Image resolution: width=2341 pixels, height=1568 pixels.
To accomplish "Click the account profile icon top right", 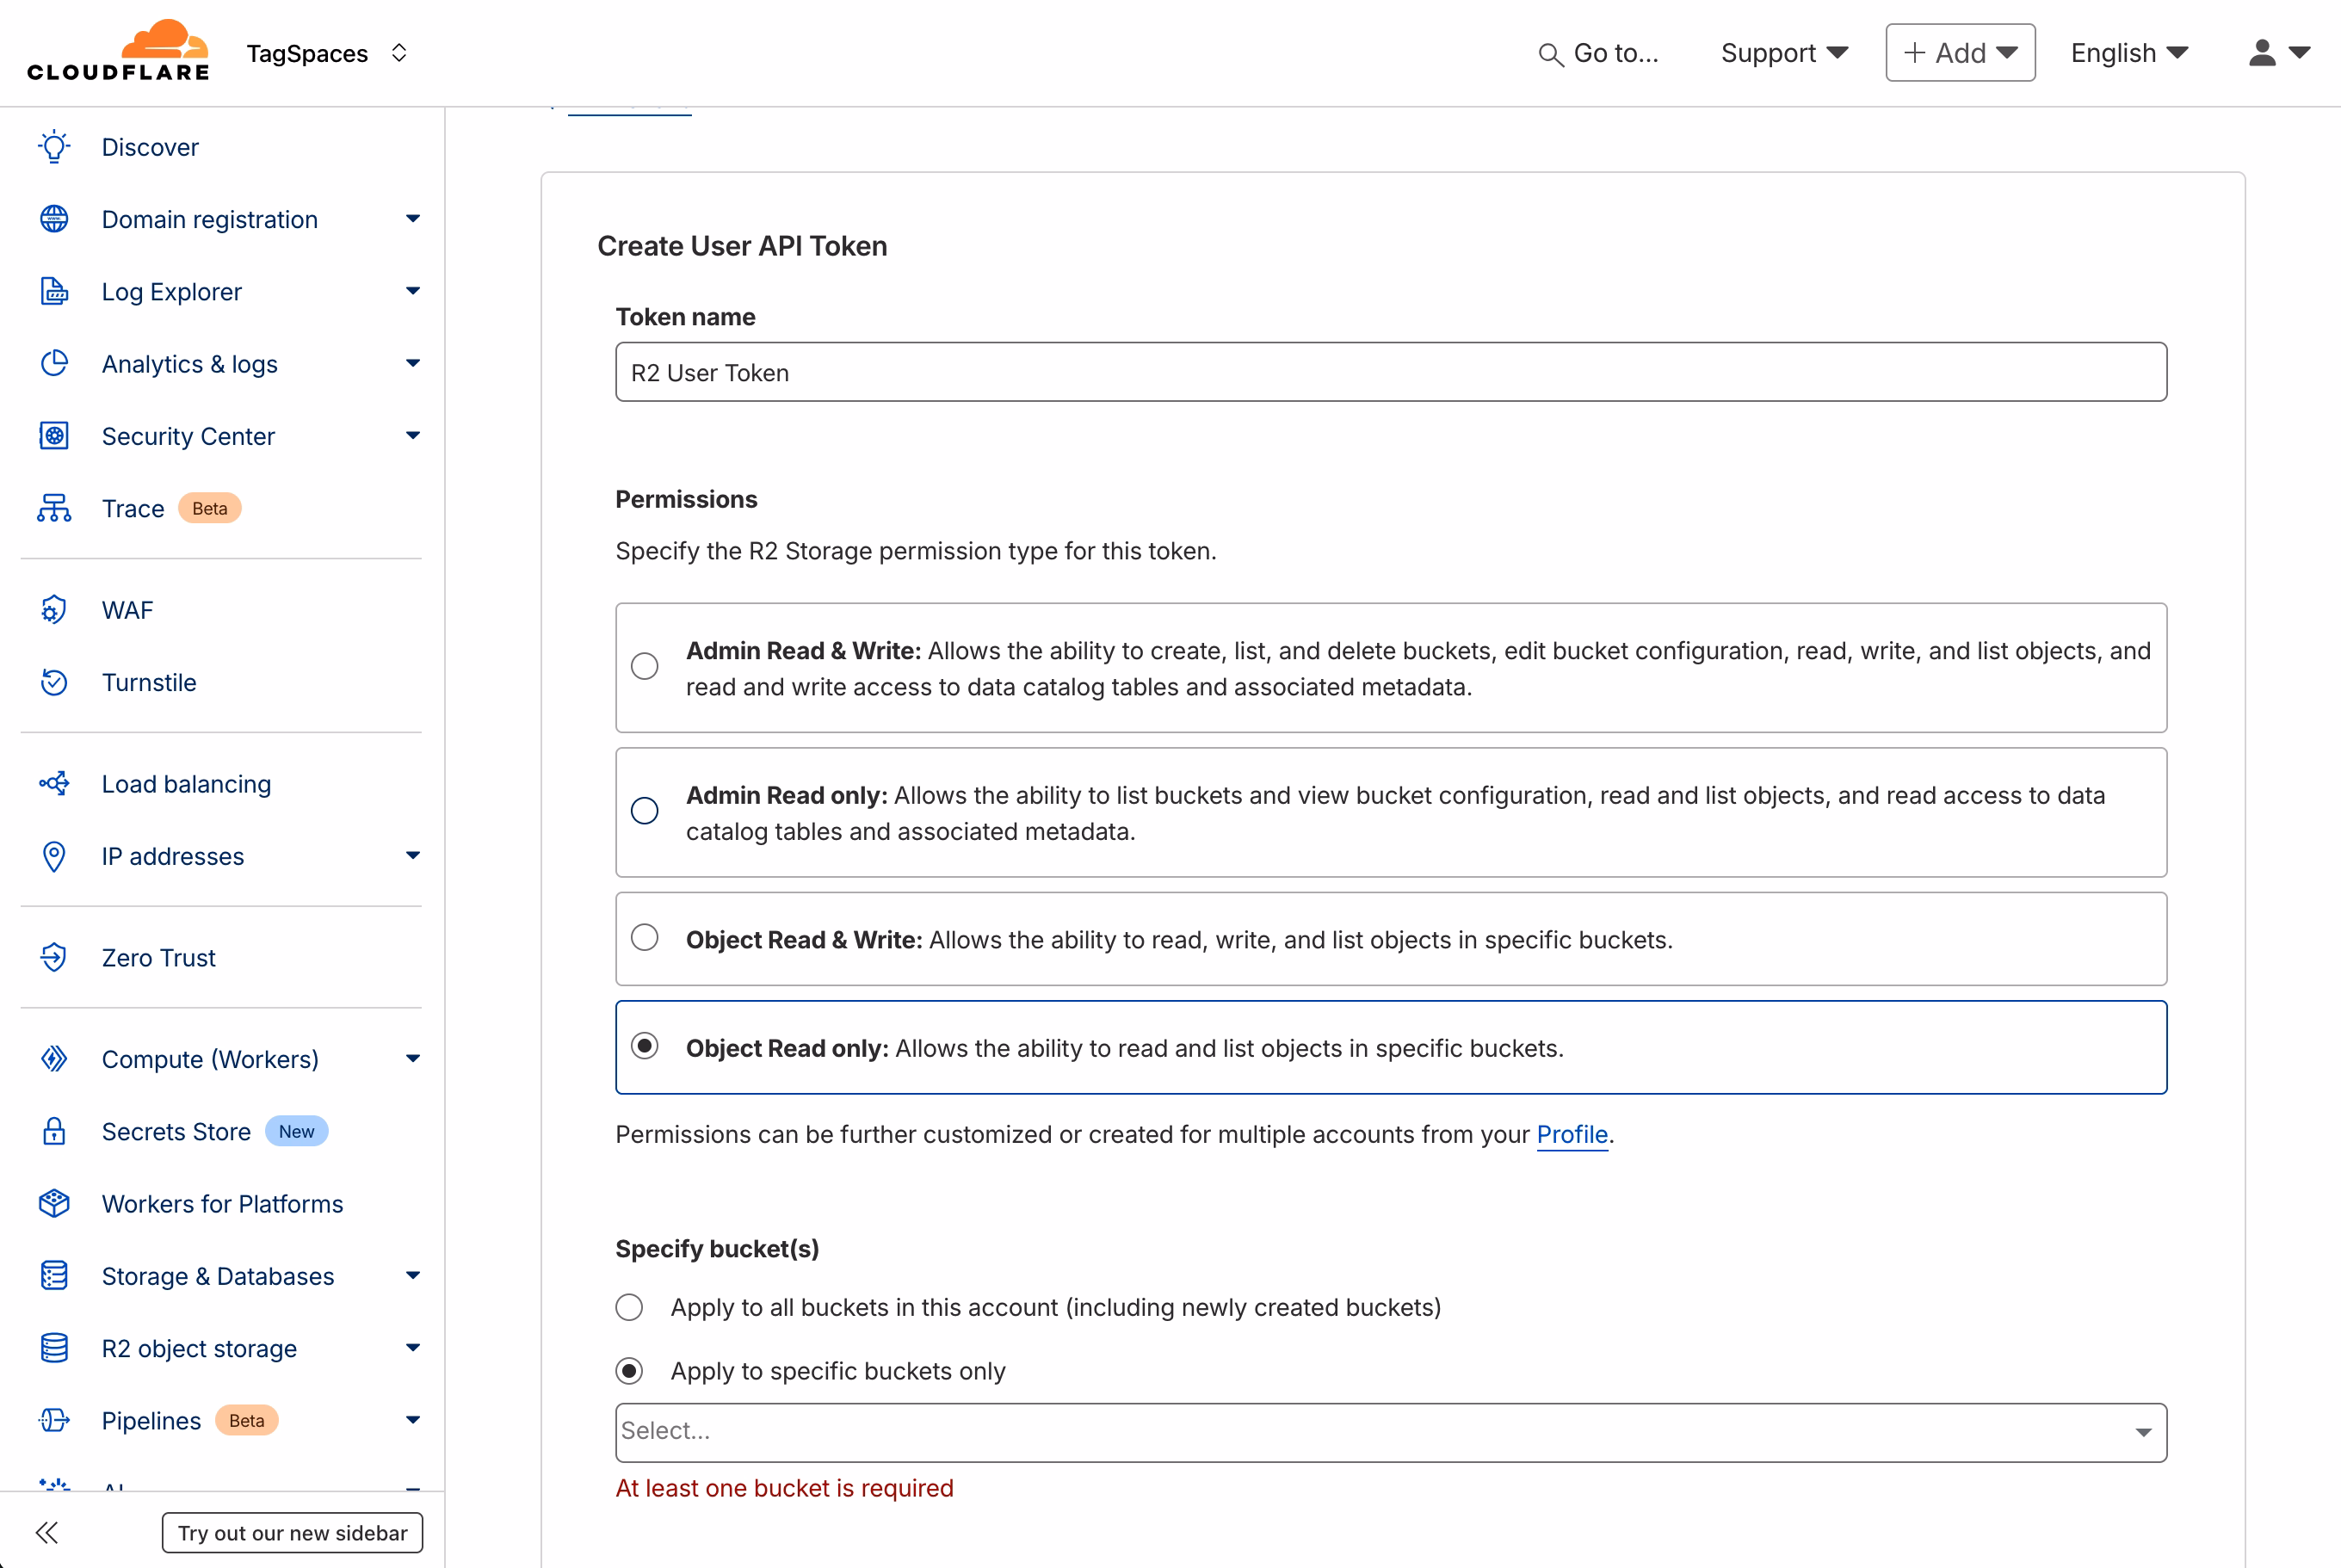I will 2262,52.
